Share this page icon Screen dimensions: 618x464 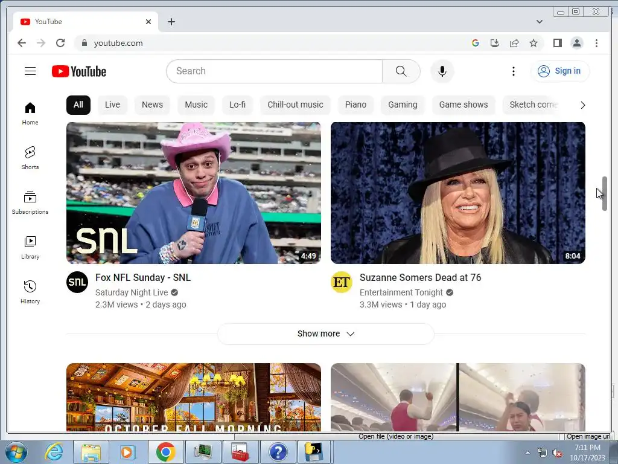click(514, 43)
